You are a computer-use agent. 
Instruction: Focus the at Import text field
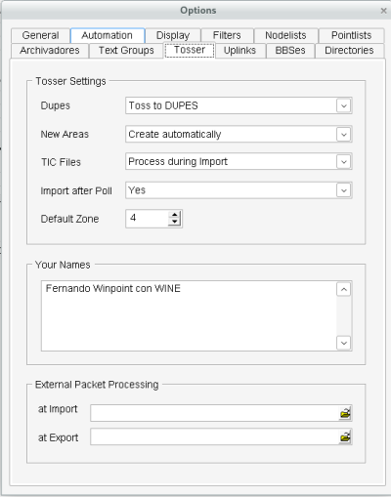click(215, 413)
